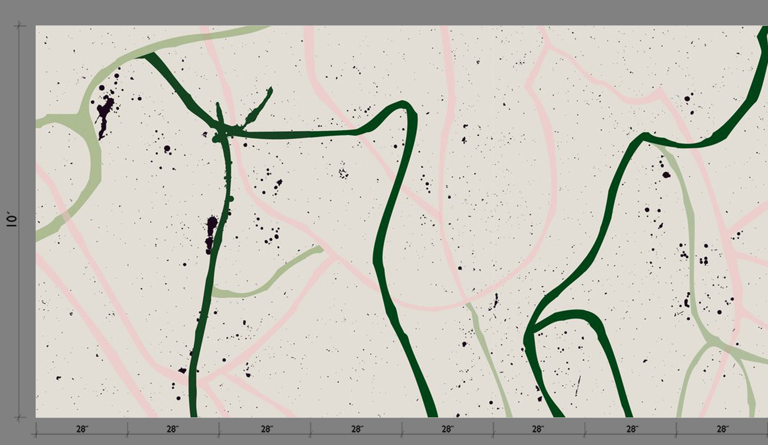Pick the sixth 28″ panel width label

click(538, 429)
